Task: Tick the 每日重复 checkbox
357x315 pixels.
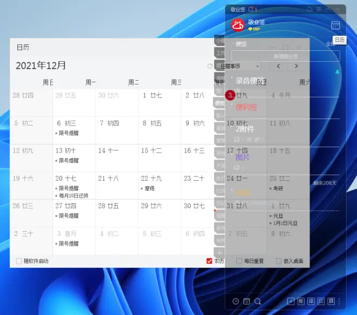Action: (x=239, y=261)
